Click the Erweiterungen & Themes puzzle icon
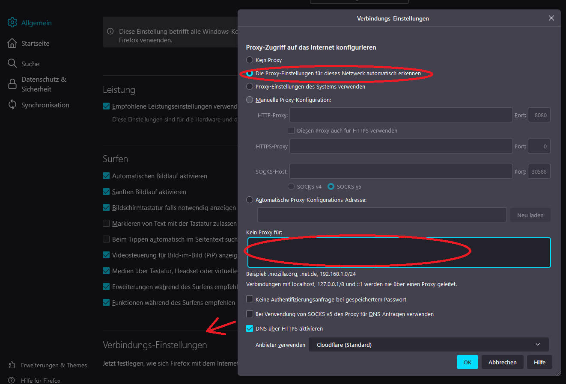 [x=12, y=365]
